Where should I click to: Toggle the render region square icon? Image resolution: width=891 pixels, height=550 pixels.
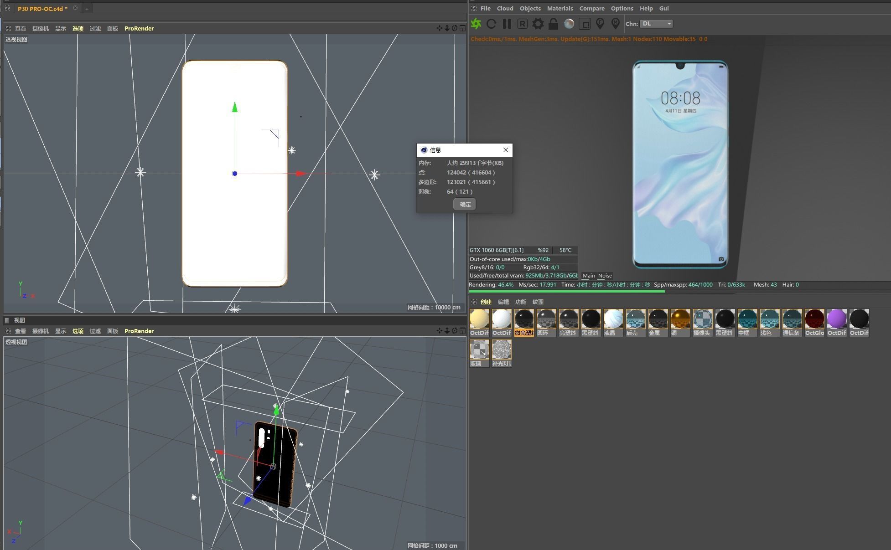(585, 24)
